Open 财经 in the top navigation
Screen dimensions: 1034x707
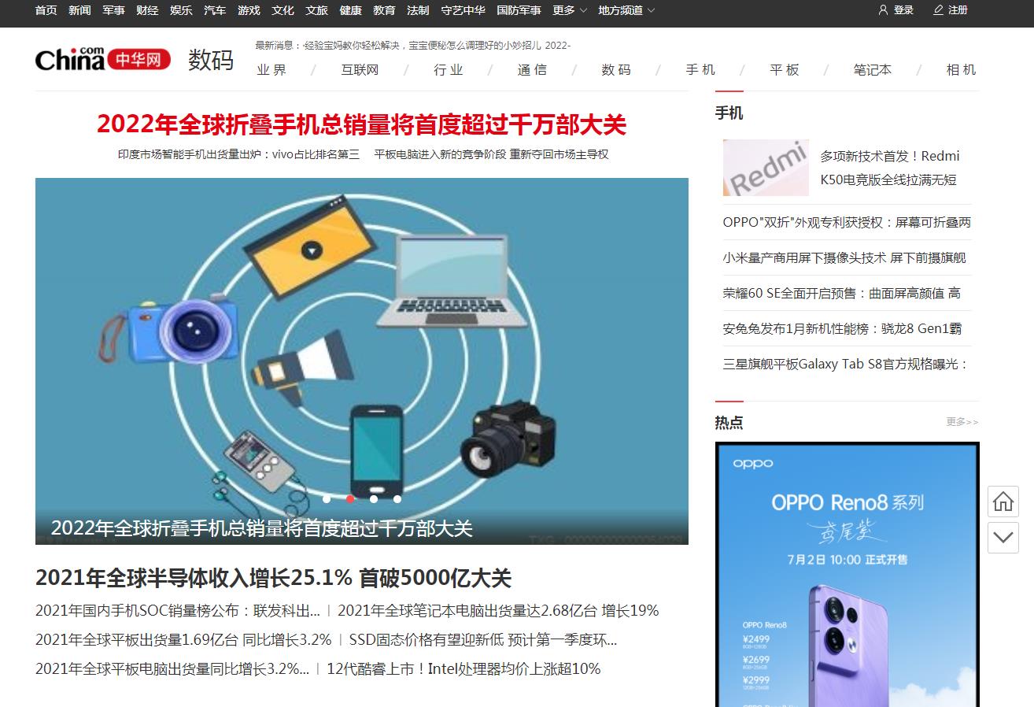(x=147, y=10)
